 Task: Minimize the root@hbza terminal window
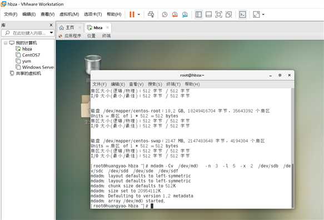click(270, 76)
